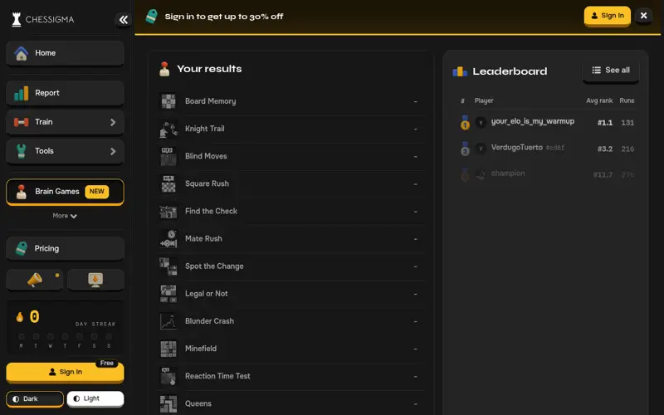Click the streak flame icon
The image size is (664, 415).
(19, 317)
